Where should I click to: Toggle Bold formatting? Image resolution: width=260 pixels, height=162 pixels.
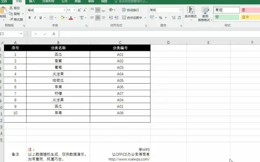(x=30, y=18)
